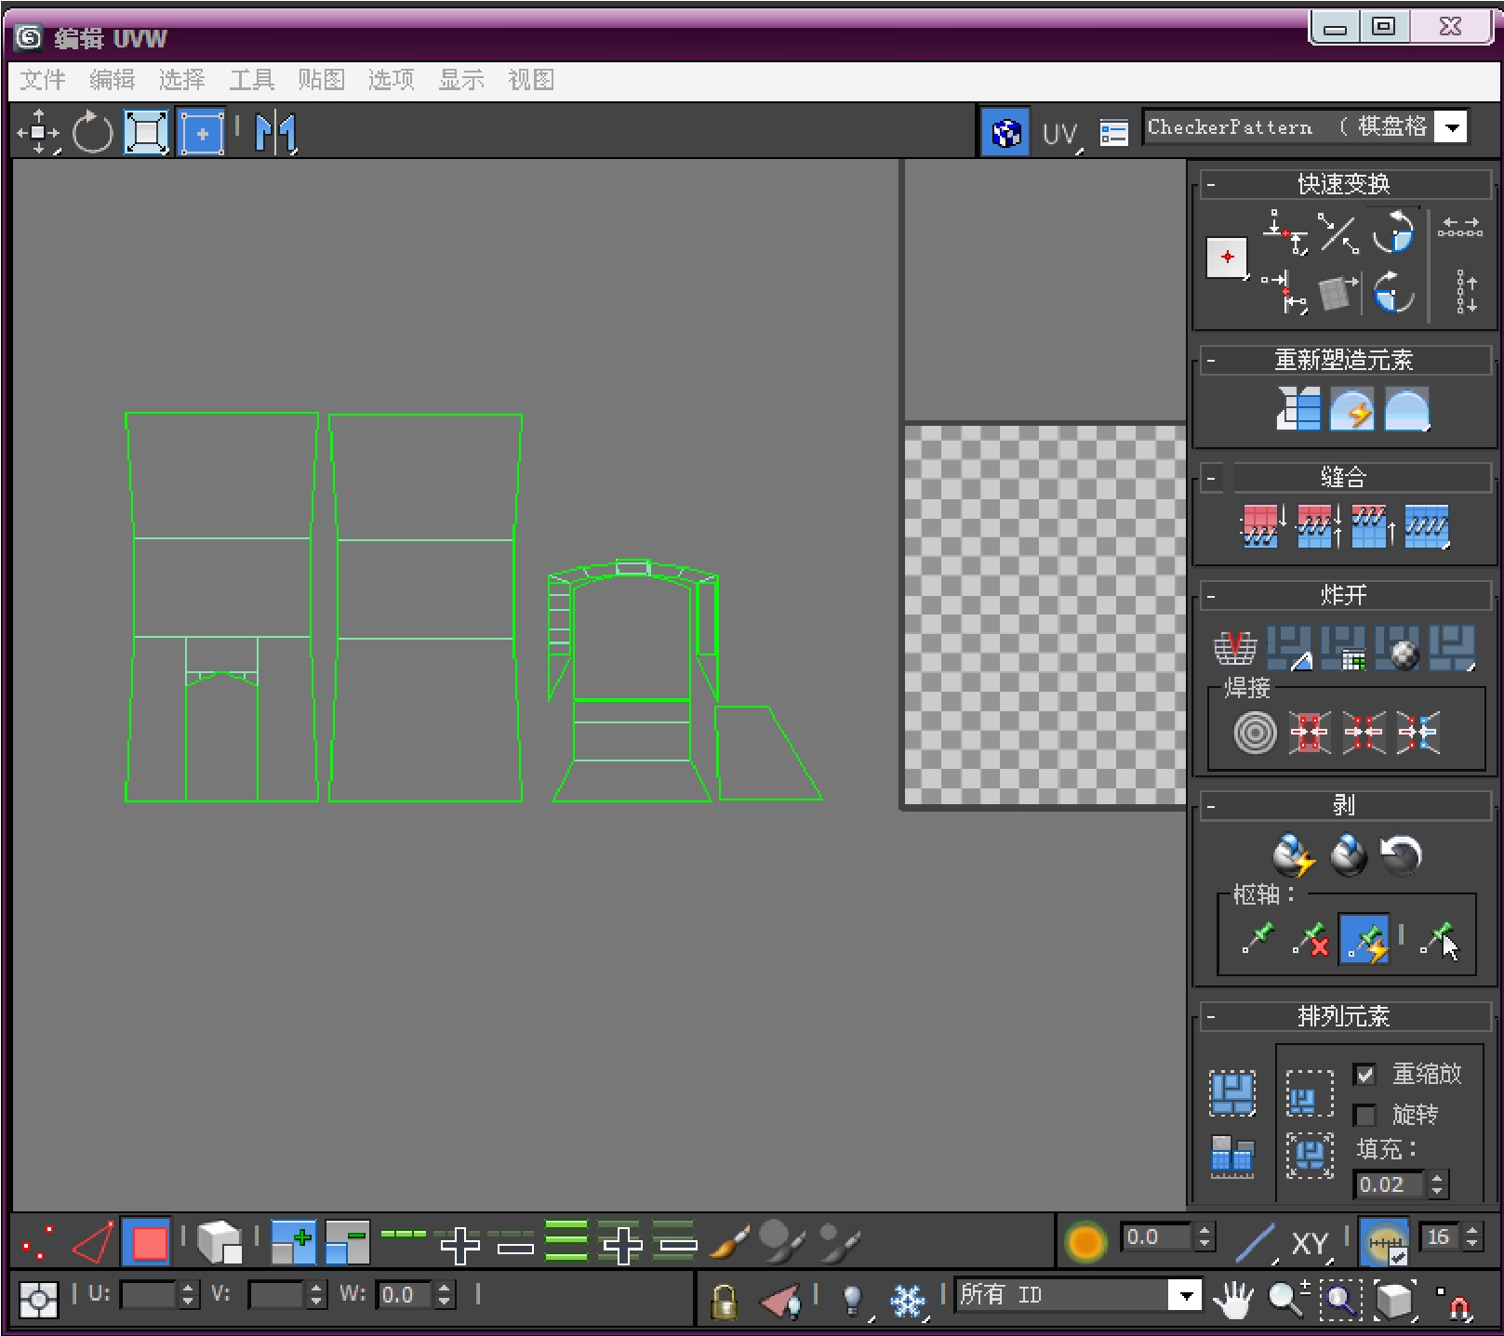
Task: Click the space vertically icon
Action: [x=1466, y=292]
